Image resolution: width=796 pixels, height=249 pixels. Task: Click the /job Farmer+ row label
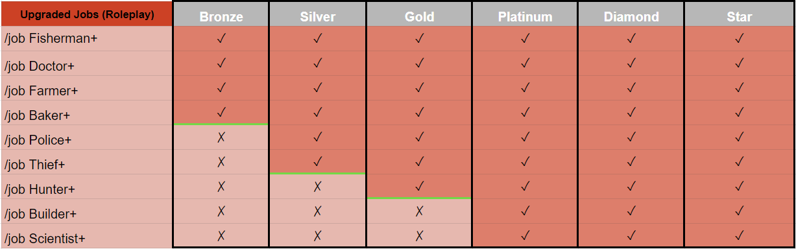point(41,91)
